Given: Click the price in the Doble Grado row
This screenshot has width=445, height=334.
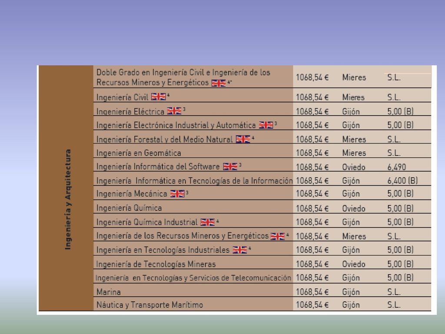Looking at the screenshot, I should 312,77.
